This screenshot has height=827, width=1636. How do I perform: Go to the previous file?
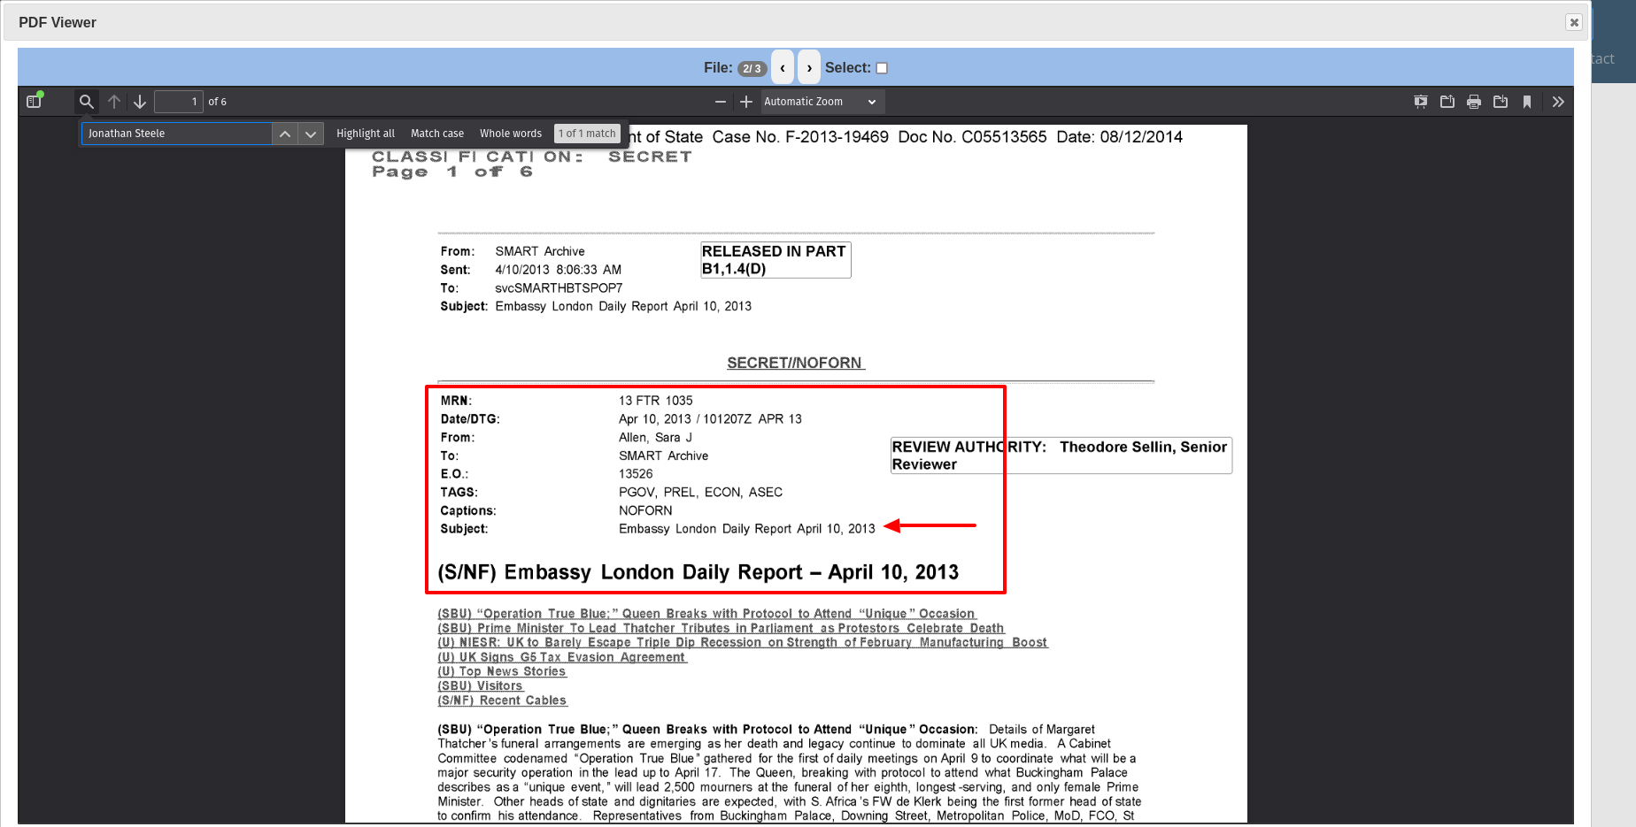coord(783,68)
